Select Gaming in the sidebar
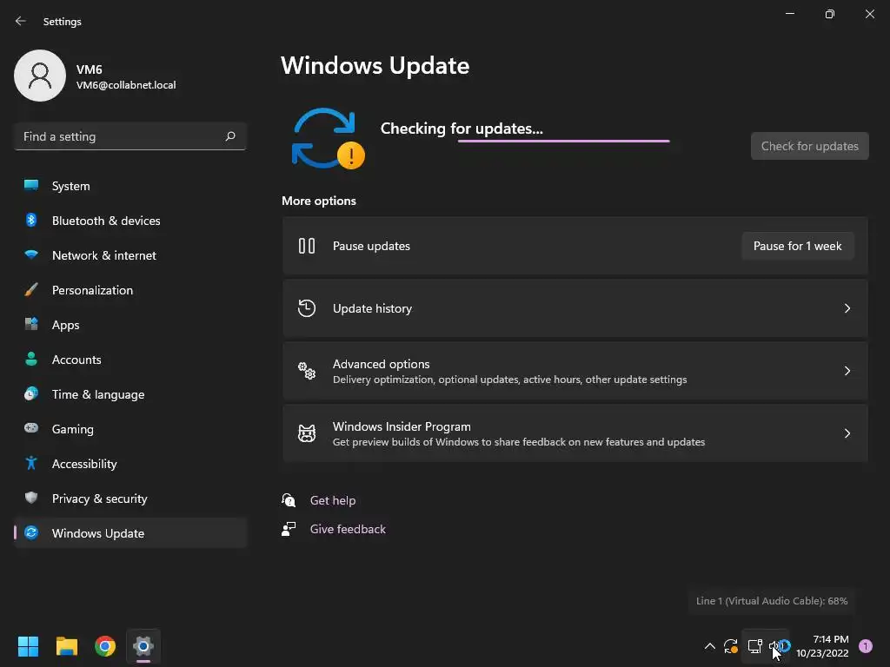The image size is (890, 667). click(130, 429)
